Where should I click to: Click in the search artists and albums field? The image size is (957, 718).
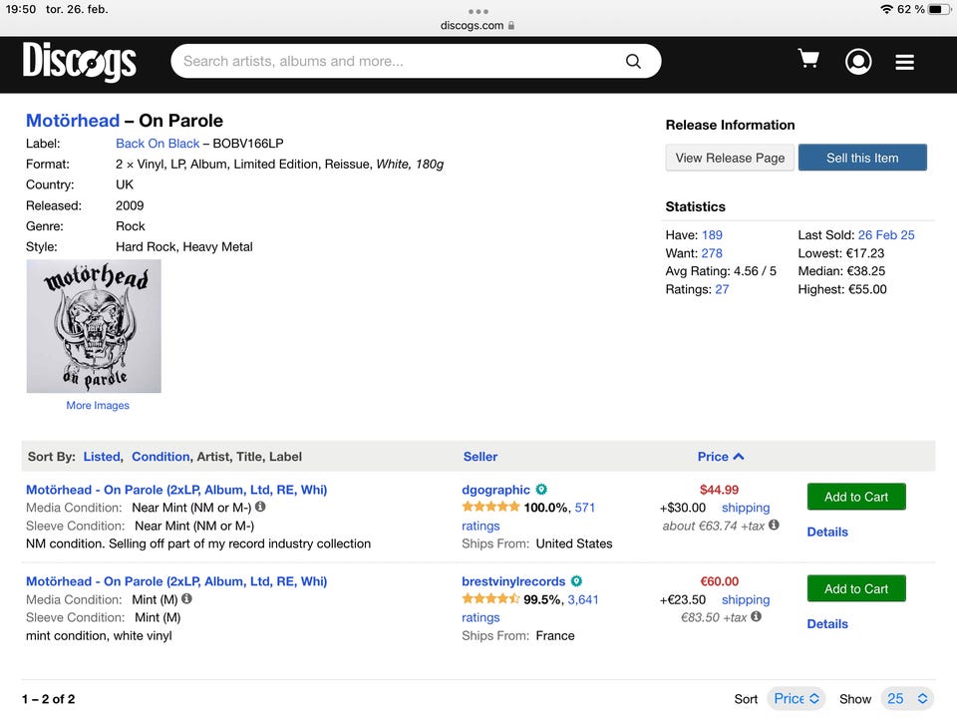click(x=399, y=62)
